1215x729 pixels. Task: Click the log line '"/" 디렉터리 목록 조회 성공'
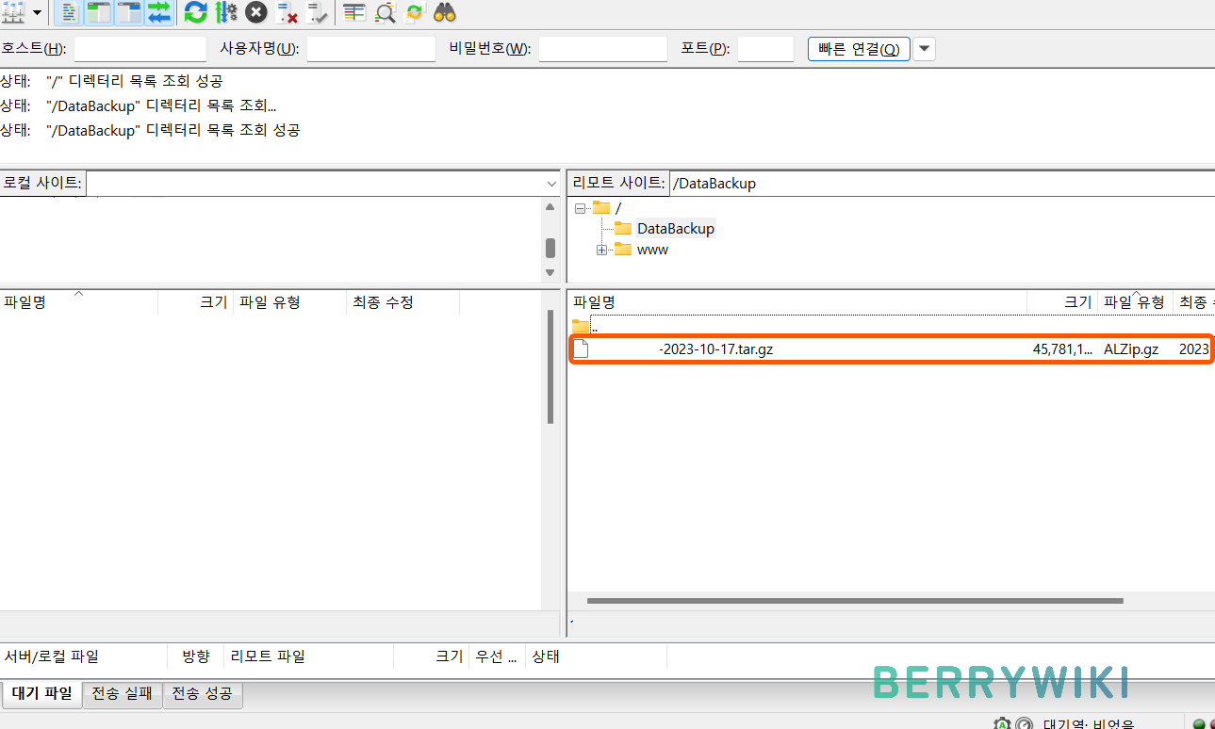click(x=134, y=81)
